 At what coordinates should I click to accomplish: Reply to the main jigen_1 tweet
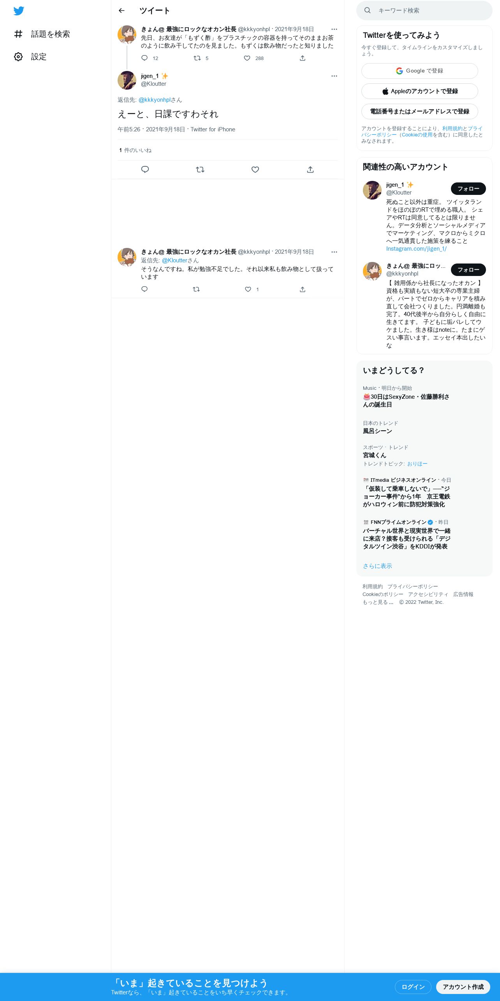pyautogui.click(x=145, y=170)
